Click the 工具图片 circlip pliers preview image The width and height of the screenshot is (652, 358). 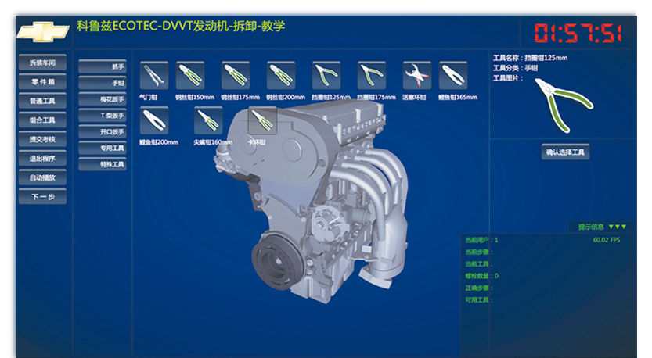(564, 106)
